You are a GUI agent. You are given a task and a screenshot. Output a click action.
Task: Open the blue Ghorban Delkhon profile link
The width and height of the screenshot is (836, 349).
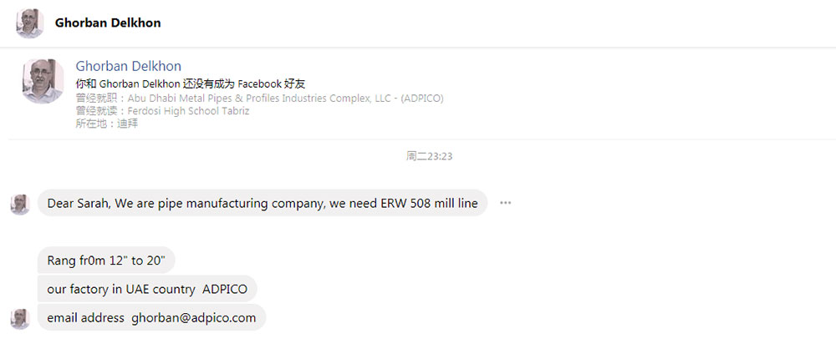click(x=129, y=66)
